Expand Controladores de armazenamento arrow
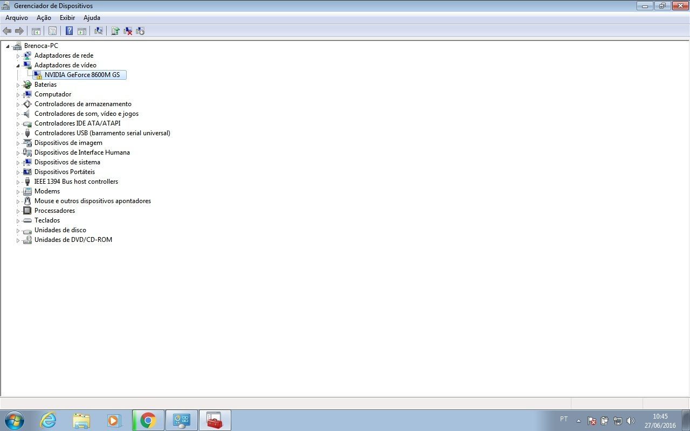The height and width of the screenshot is (431, 690). [x=18, y=105]
